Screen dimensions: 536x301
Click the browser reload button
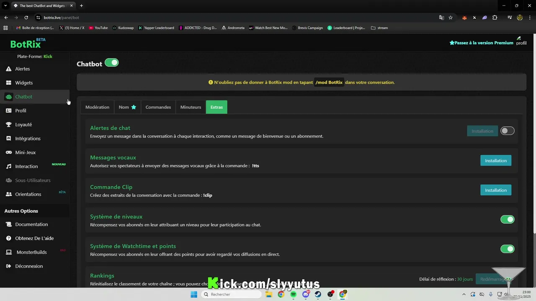26,18
